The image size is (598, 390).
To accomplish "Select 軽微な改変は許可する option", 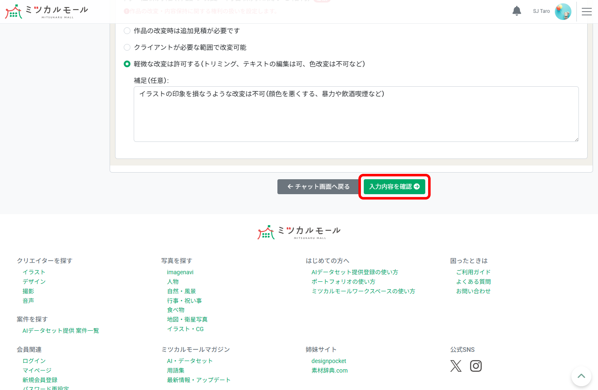I will 127,64.
